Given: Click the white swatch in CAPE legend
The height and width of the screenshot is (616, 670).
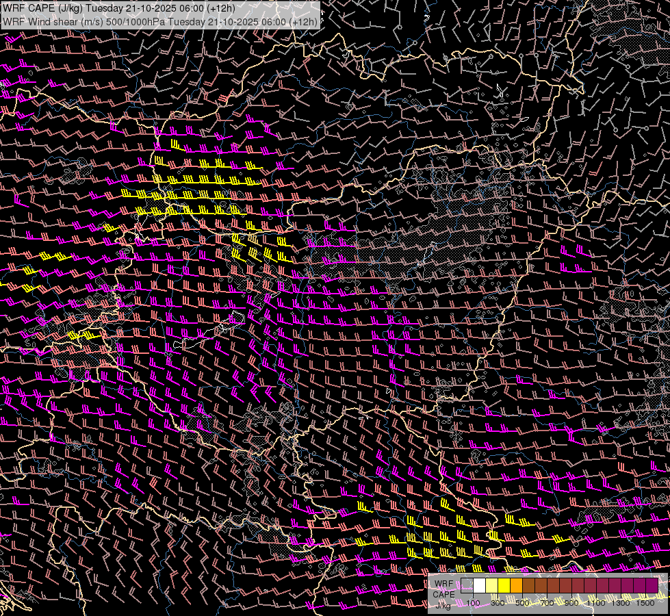Looking at the screenshot, I should (x=479, y=586).
